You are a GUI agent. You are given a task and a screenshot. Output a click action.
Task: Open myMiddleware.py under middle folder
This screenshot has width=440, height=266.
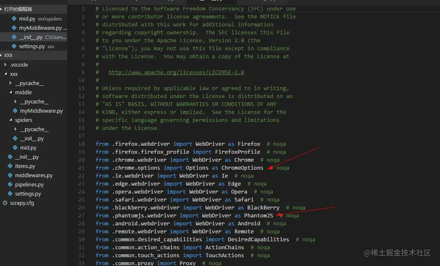click(41, 111)
